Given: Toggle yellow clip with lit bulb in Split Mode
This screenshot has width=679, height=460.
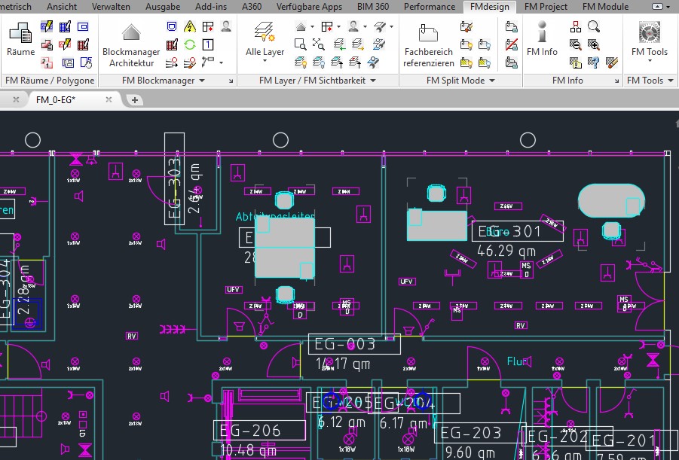Looking at the screenshot, I should 466,62.
